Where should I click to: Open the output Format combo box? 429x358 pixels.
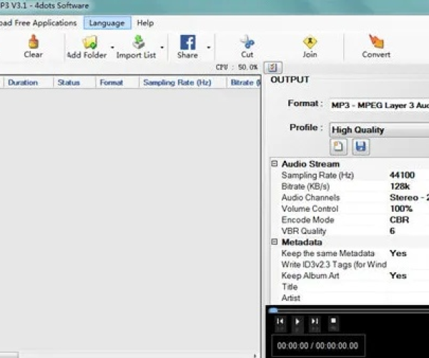pyautogui.click(x=379, y=105)
